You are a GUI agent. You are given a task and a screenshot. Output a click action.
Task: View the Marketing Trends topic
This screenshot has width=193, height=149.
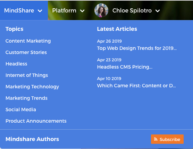26,98
